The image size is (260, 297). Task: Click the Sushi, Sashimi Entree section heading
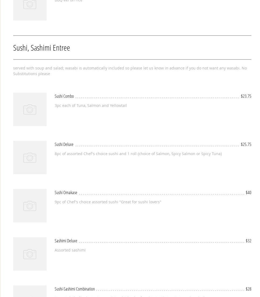[x=41, y=48]
